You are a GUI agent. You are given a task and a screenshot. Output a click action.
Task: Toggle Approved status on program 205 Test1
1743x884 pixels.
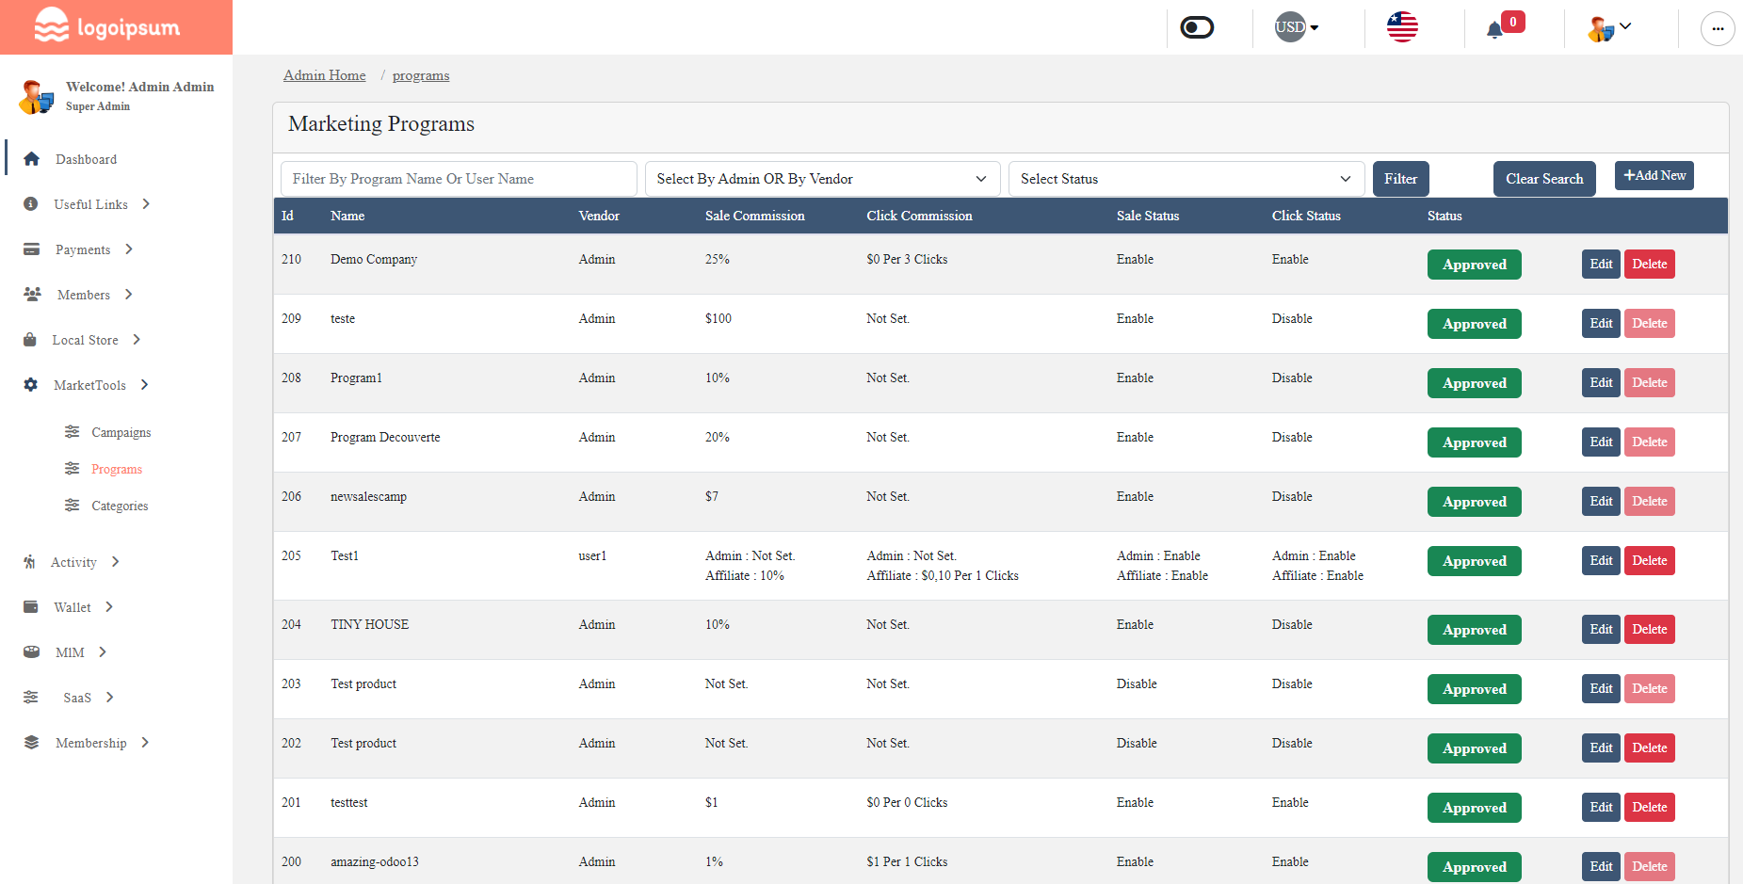(1474, 561)
